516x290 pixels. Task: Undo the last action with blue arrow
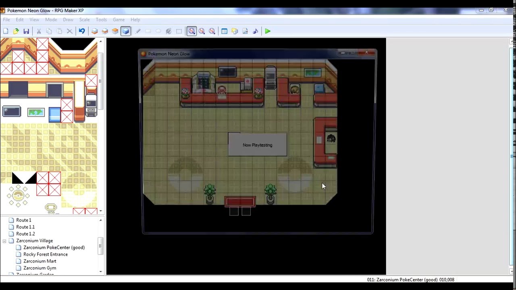(x=82, y=31)
